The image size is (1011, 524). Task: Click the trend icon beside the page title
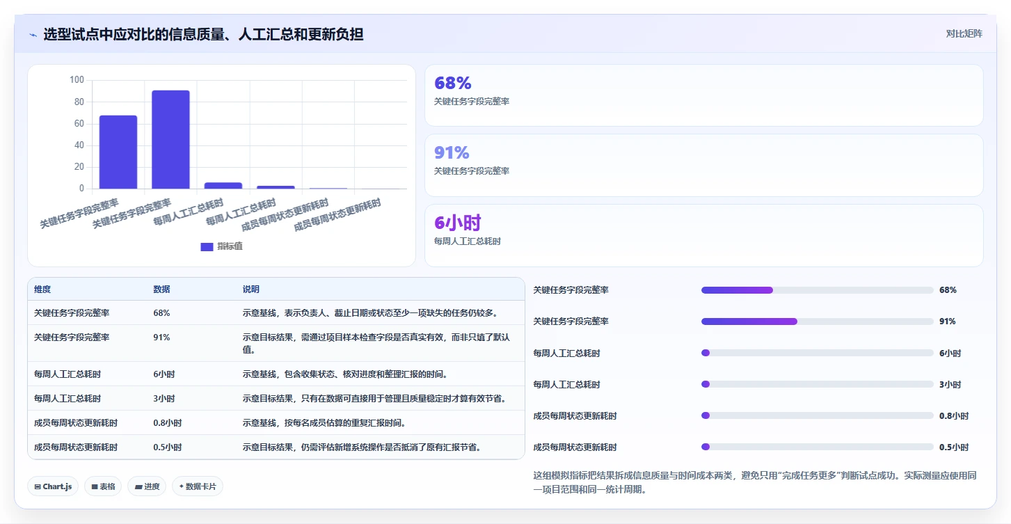pyautogui.click(x=33, y=35)
